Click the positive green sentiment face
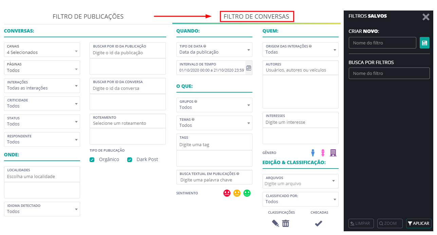The height and width of the screenshot is (235, 437). [x=247, y=193]
